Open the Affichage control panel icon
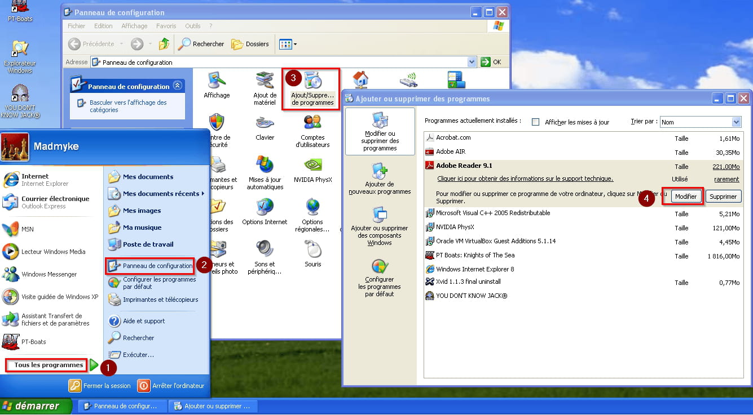753x415 pixels. [x=217, y=86]
